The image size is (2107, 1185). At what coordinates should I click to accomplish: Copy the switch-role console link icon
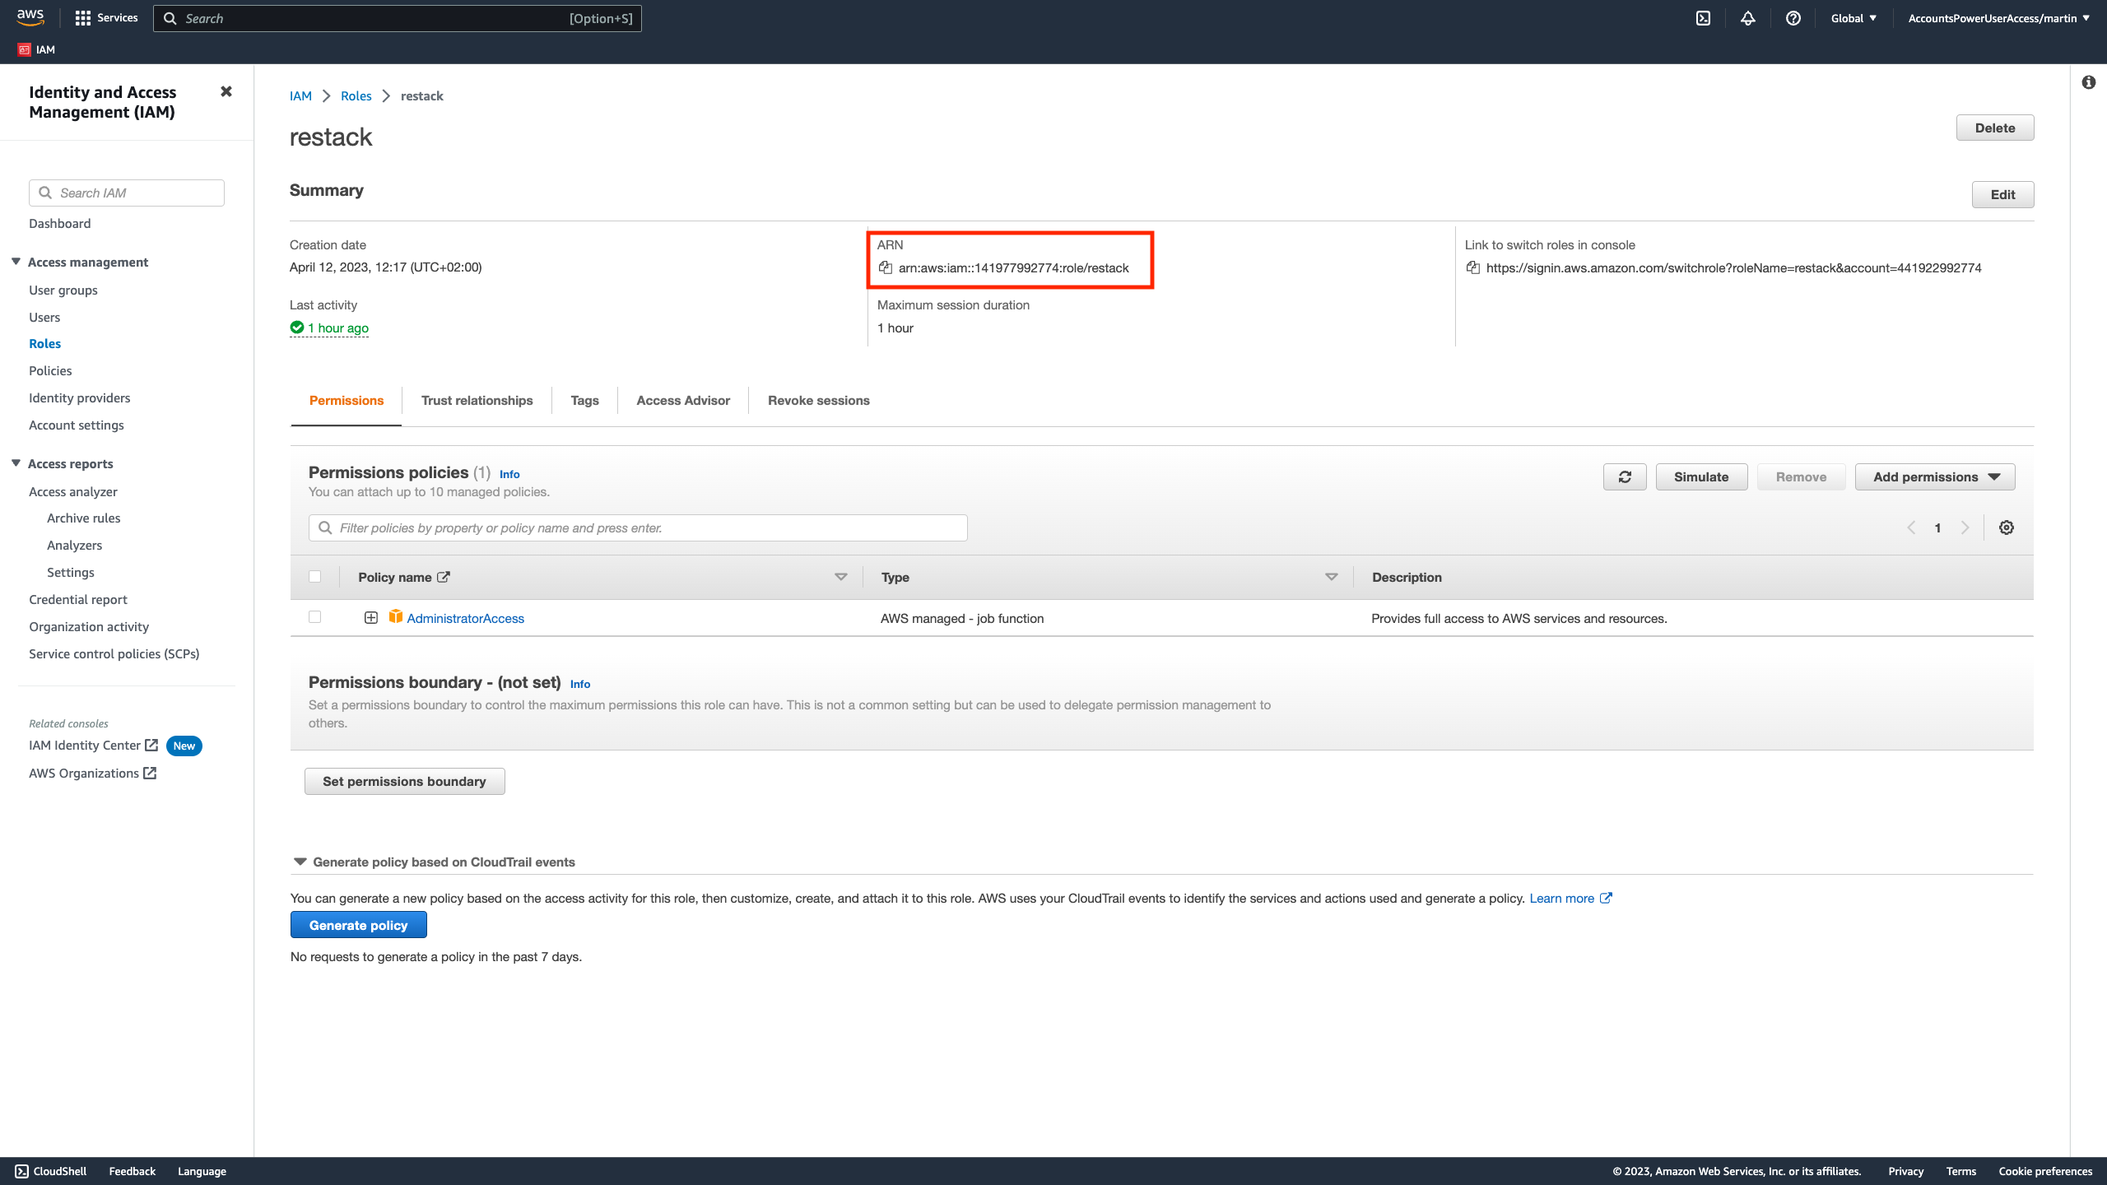point(1473,267)
